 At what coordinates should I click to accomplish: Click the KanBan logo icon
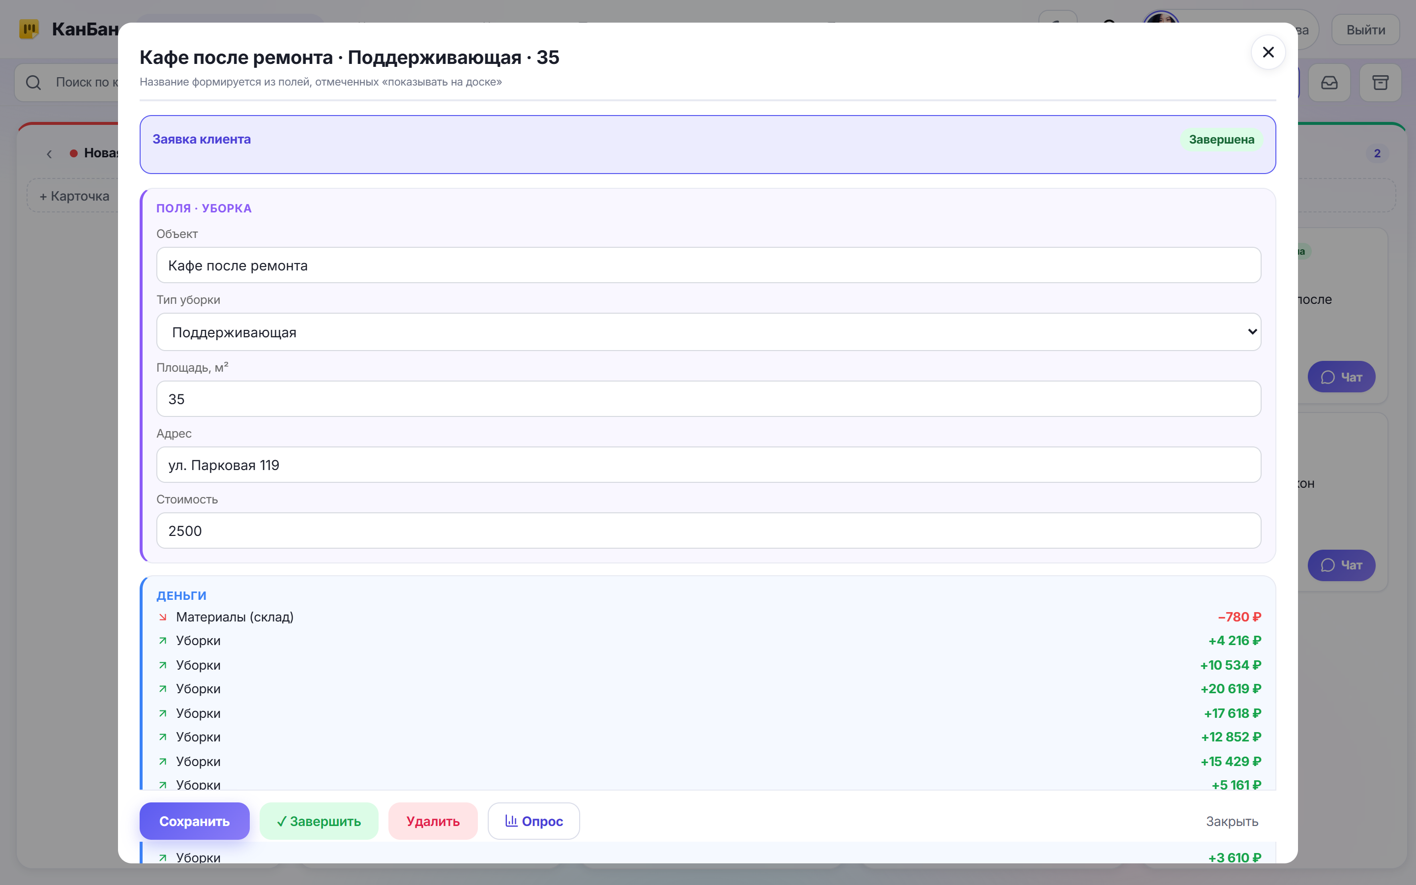click(x=29, y=29)
